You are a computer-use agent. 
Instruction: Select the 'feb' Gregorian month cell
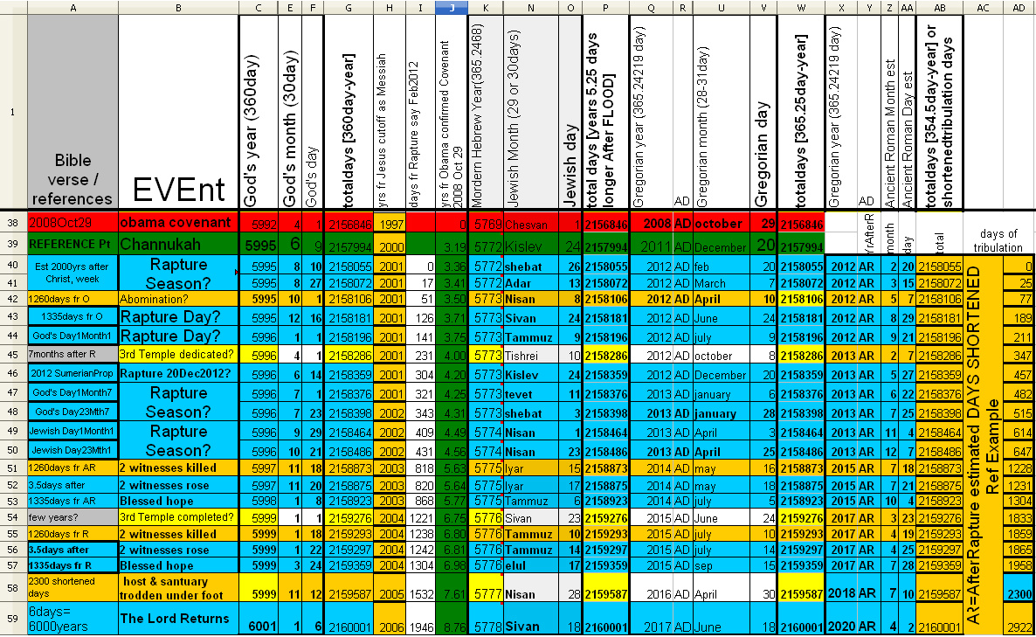pos(721,267)
